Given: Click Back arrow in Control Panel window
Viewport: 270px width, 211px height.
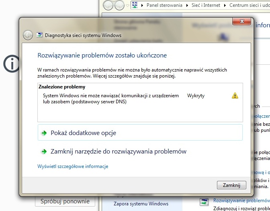Looking at the screenshot, I should point(108,5).
